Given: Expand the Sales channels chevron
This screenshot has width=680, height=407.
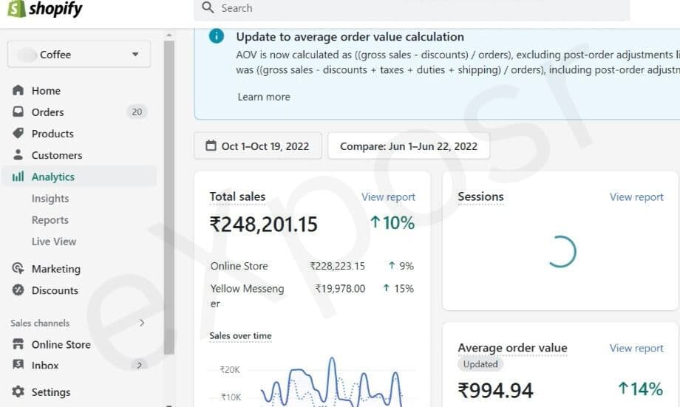Looking at the screenshot, I should tap(142, 323).
